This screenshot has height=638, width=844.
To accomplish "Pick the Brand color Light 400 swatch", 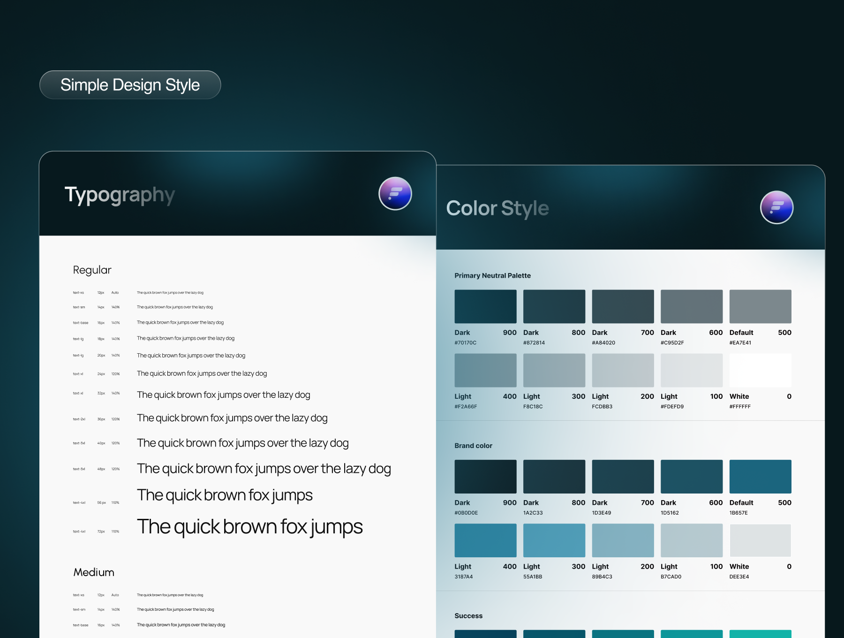I will pyautogui.click(x=485, y=540).
